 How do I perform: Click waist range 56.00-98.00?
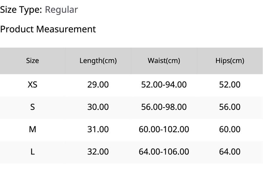pos(164,107)
